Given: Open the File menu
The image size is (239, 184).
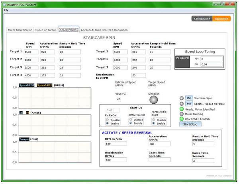Looking at the screenshot, I should [6, 10].
